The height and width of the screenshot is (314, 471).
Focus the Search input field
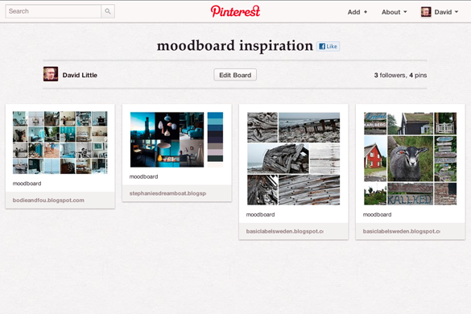[x=53, y=11]
